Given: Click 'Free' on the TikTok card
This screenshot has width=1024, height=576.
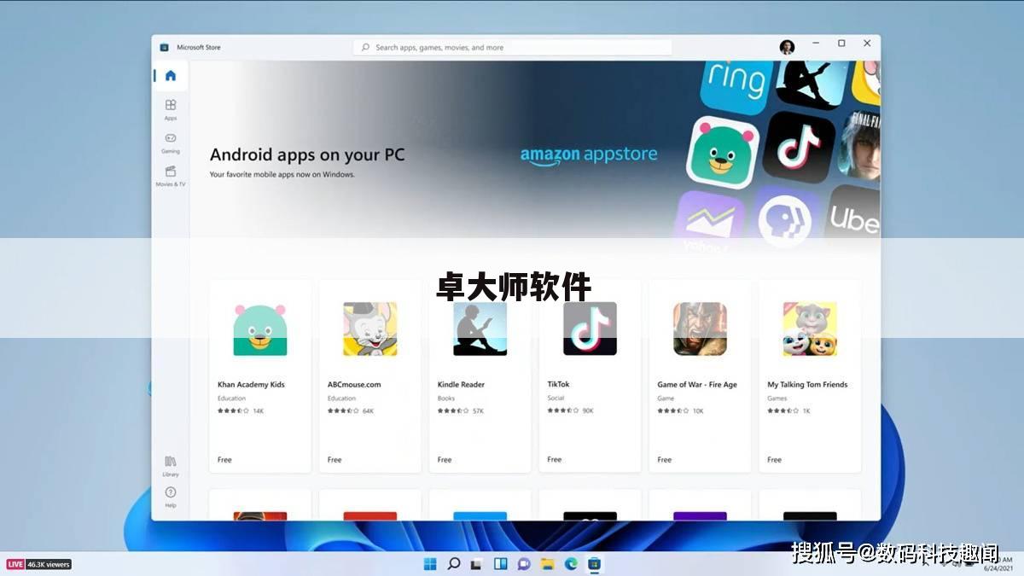Looking at the screenshot, I should (555, 459).
